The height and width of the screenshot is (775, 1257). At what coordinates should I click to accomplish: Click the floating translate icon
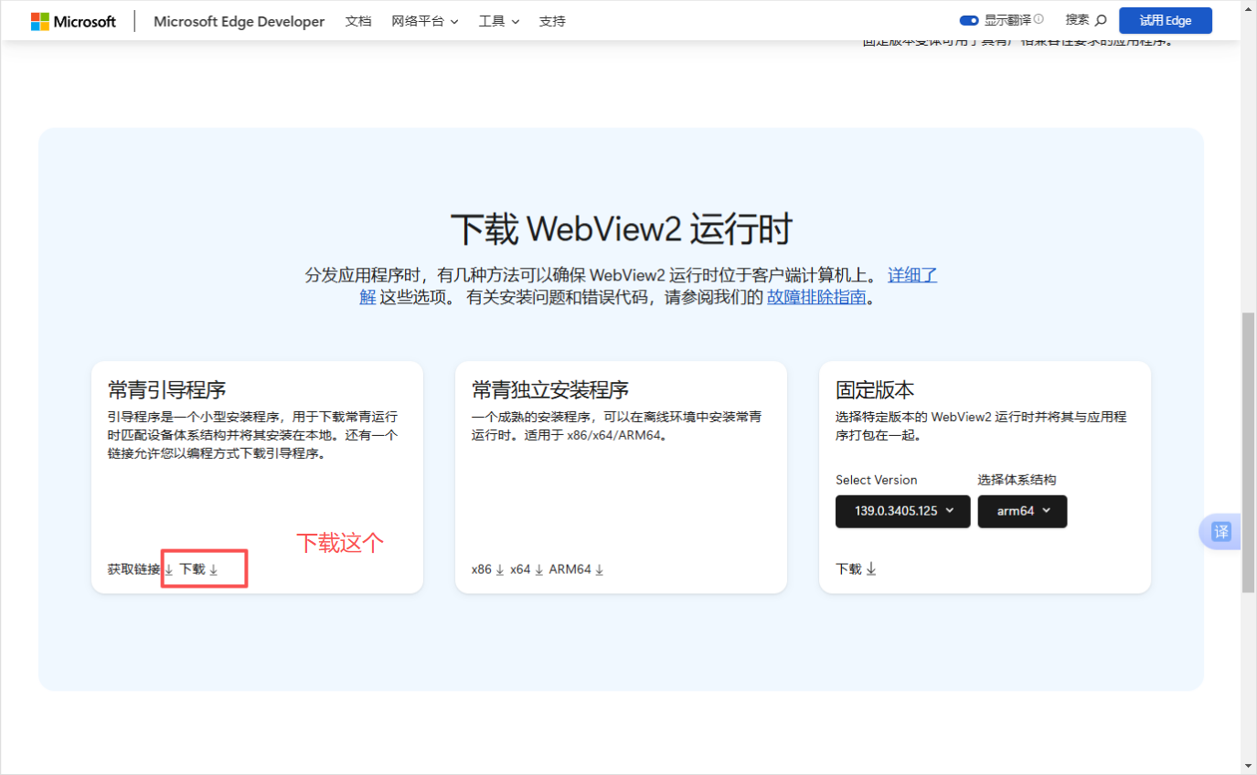[x=1220, y=532]
